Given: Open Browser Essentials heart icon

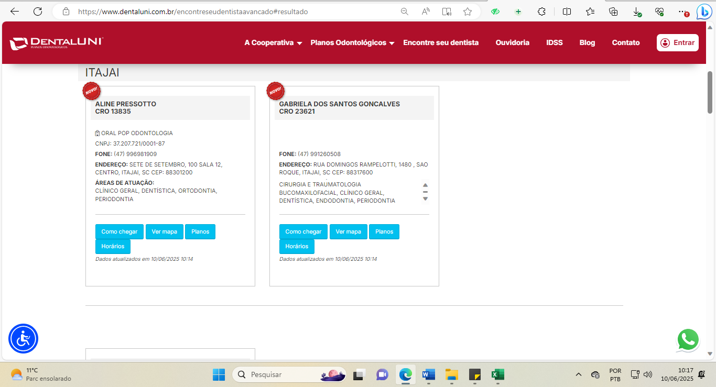Looking at the screenshot, I should click(x=660, y=12).
